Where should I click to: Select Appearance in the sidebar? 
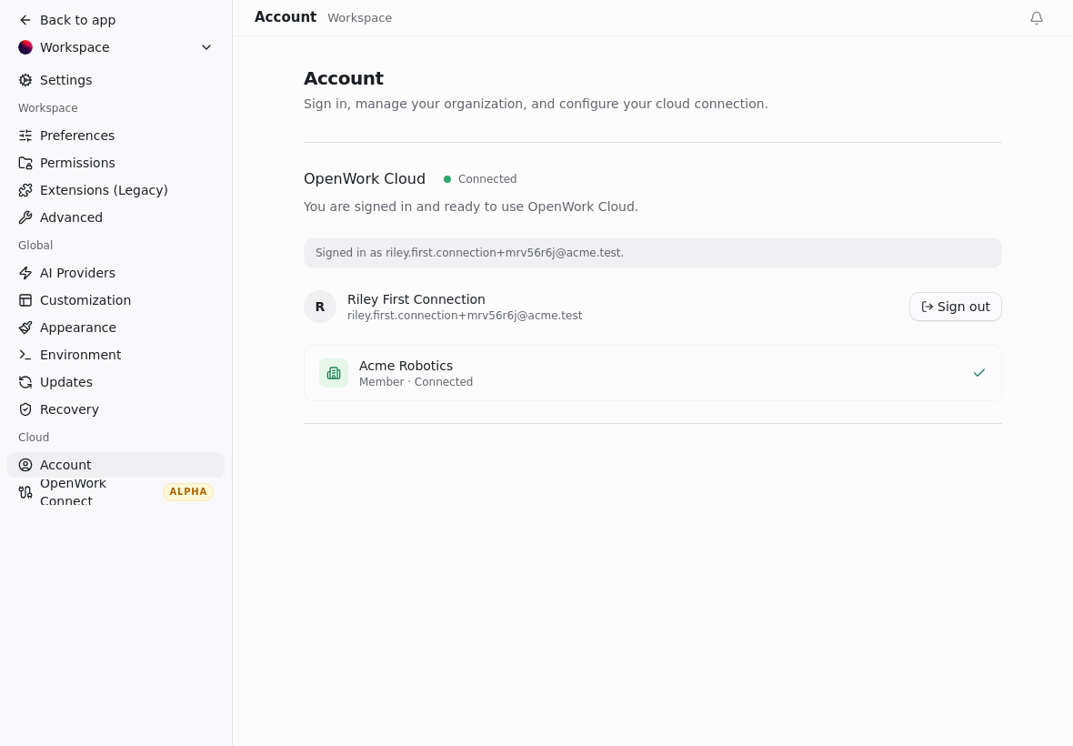(115, 328)
